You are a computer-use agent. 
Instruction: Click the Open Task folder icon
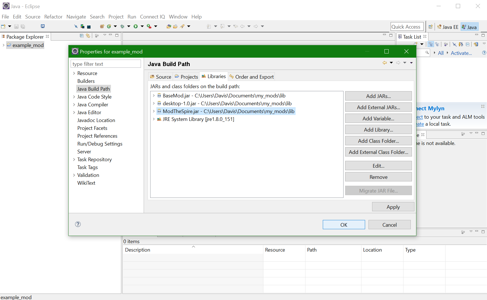tap(175, 26)
